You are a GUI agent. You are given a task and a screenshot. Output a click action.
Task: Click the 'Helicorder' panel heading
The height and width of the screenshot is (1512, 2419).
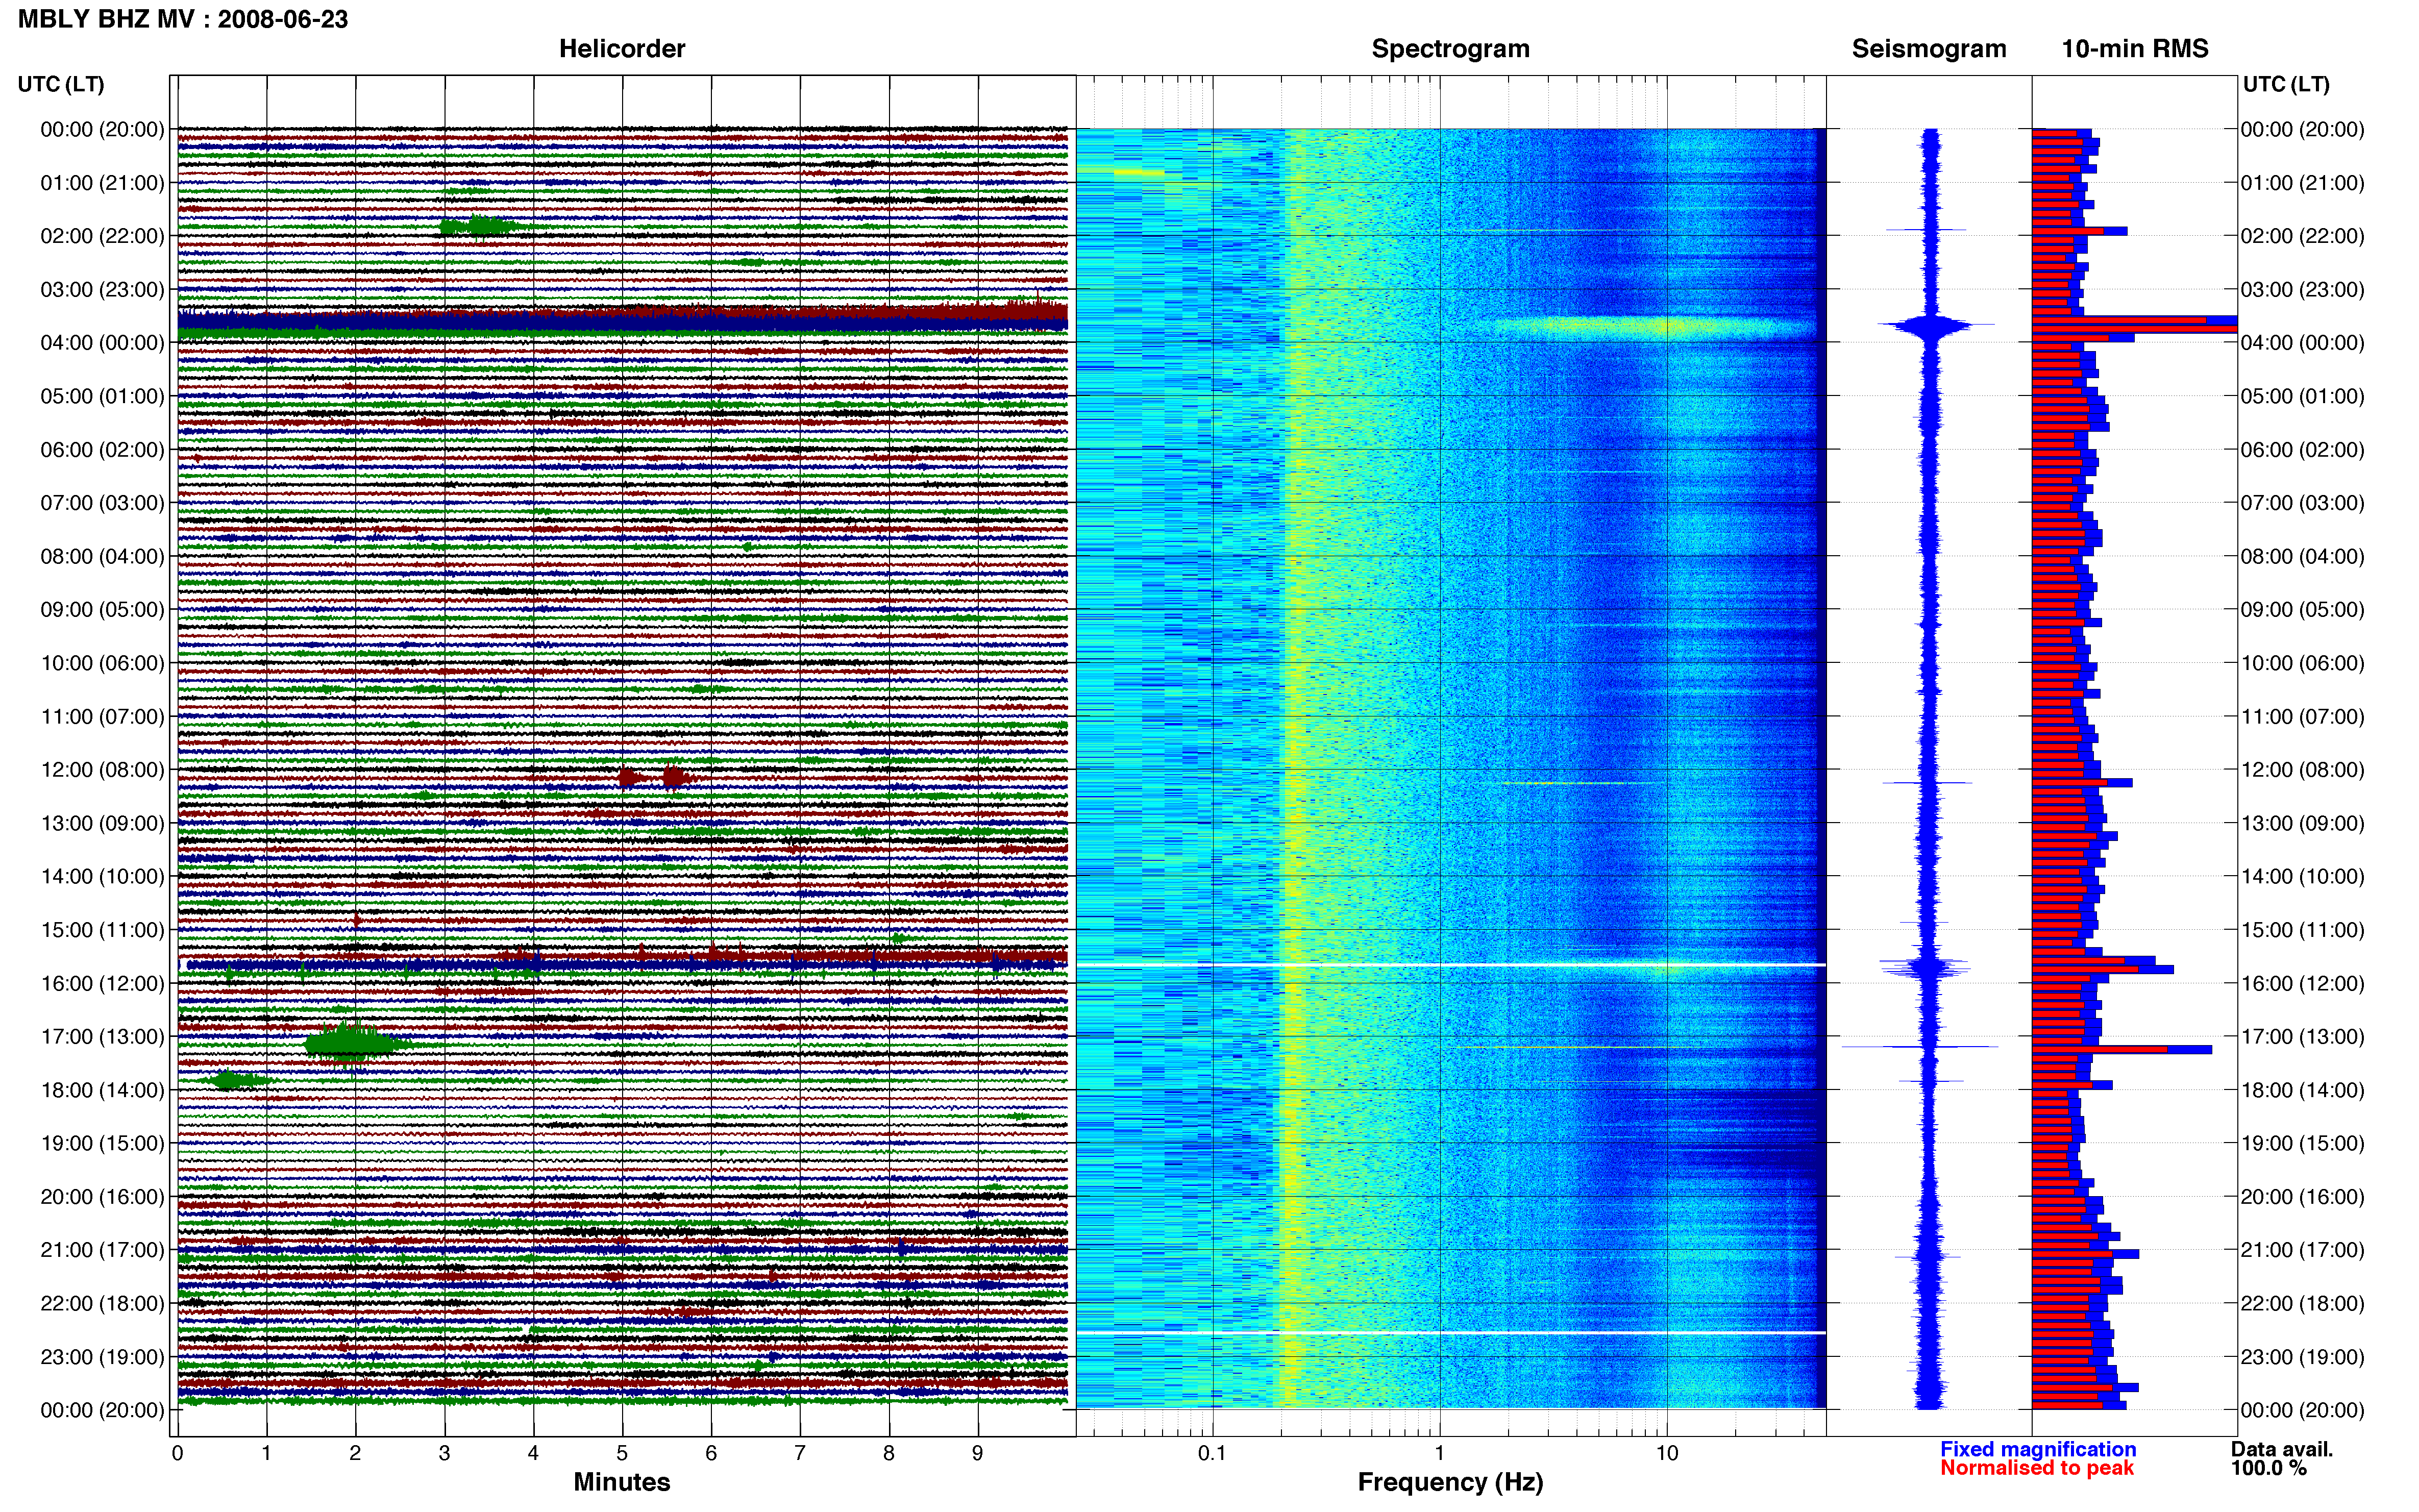622,49
